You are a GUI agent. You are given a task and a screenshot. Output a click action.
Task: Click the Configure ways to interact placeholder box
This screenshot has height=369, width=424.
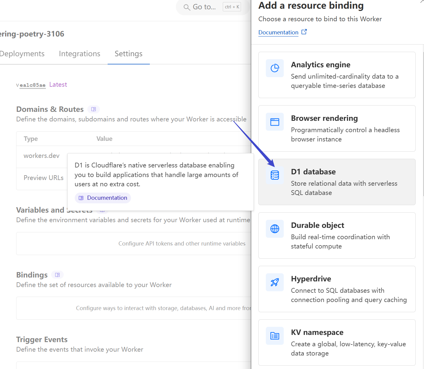click(x=134, y=308)
